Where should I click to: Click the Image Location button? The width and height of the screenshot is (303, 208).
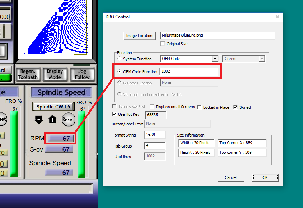pyautogui.click(x=139, y=36)
